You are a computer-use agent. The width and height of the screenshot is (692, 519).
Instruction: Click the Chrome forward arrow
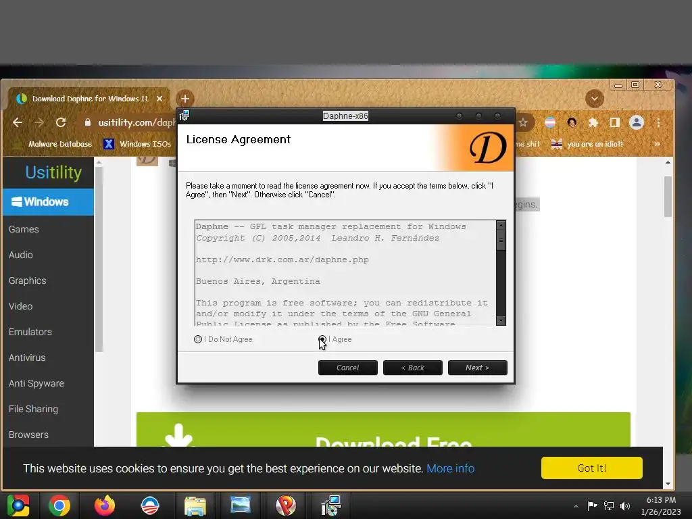click(39, 122)
